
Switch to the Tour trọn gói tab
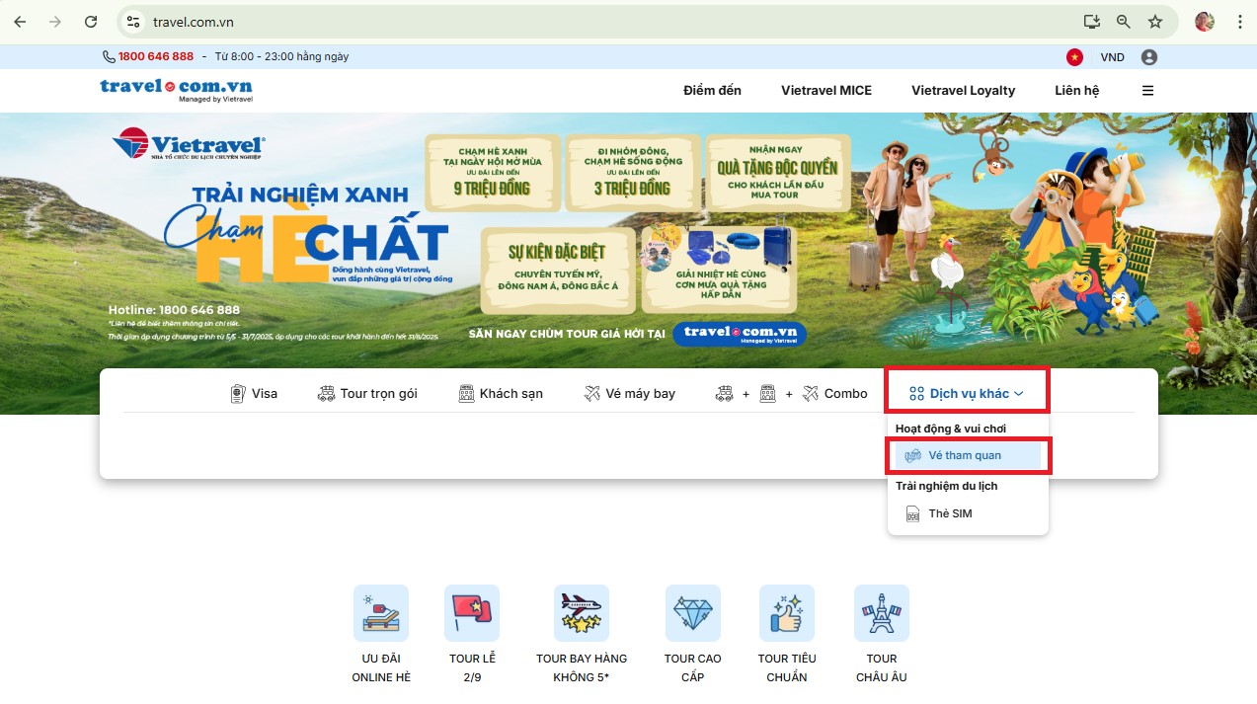coord(367,394)
